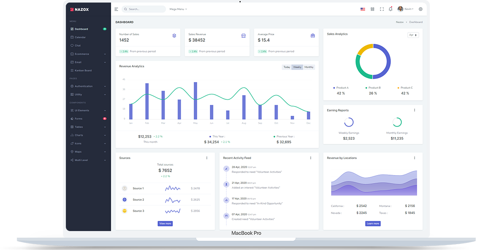Click the Product A legend color dot

click(x=334, y=88)
